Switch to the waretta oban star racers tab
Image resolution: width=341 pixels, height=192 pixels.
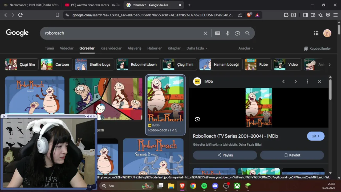click(x=93, y=5)
